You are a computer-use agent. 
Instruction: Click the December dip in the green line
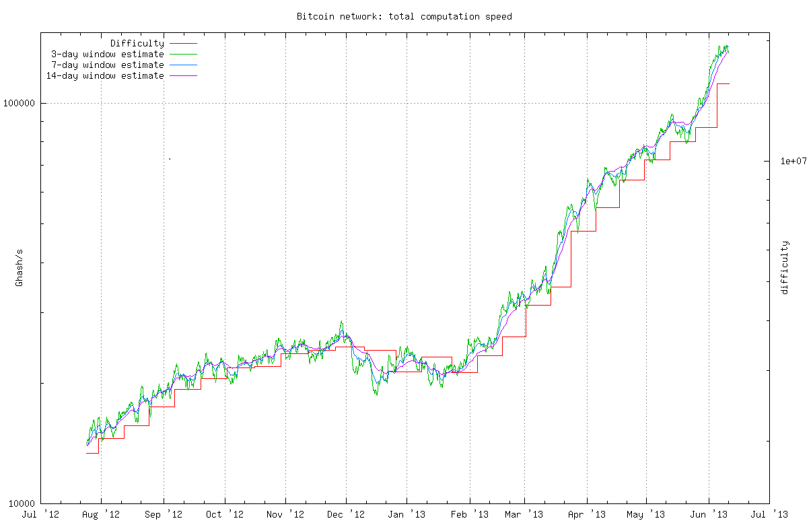point(376,394)
